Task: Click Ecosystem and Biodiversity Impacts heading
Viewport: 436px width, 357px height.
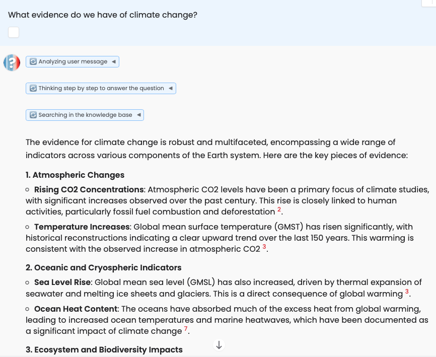Action: click(x=104, y=349)
